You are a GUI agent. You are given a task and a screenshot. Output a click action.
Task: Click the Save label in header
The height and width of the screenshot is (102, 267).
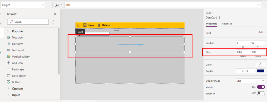[91, 25]
